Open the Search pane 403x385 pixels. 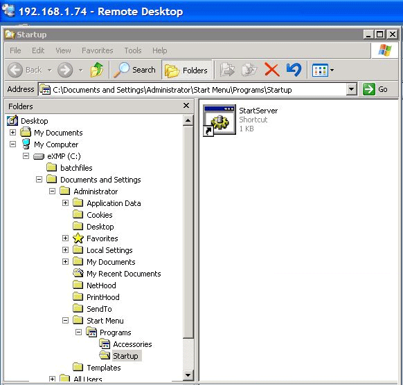click(134, 70)
